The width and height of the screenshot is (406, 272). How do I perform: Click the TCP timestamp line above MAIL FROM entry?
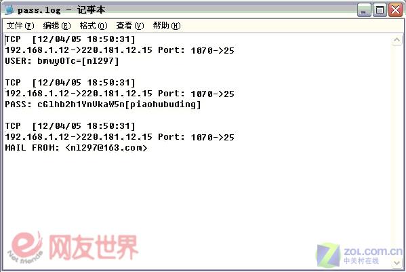(70, 126)
